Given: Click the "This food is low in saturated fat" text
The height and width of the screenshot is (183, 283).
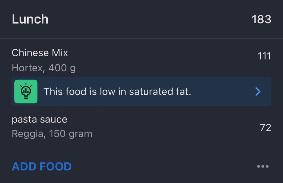Looking at the screenshot, I should [117, 91].
